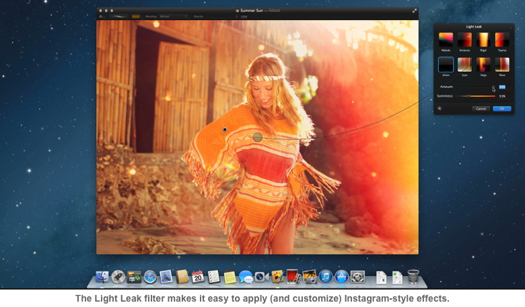The image size is (525, 307).
Task: Open Contacts address book in dock
Action: pyautogui.click(x=182, y=277)
